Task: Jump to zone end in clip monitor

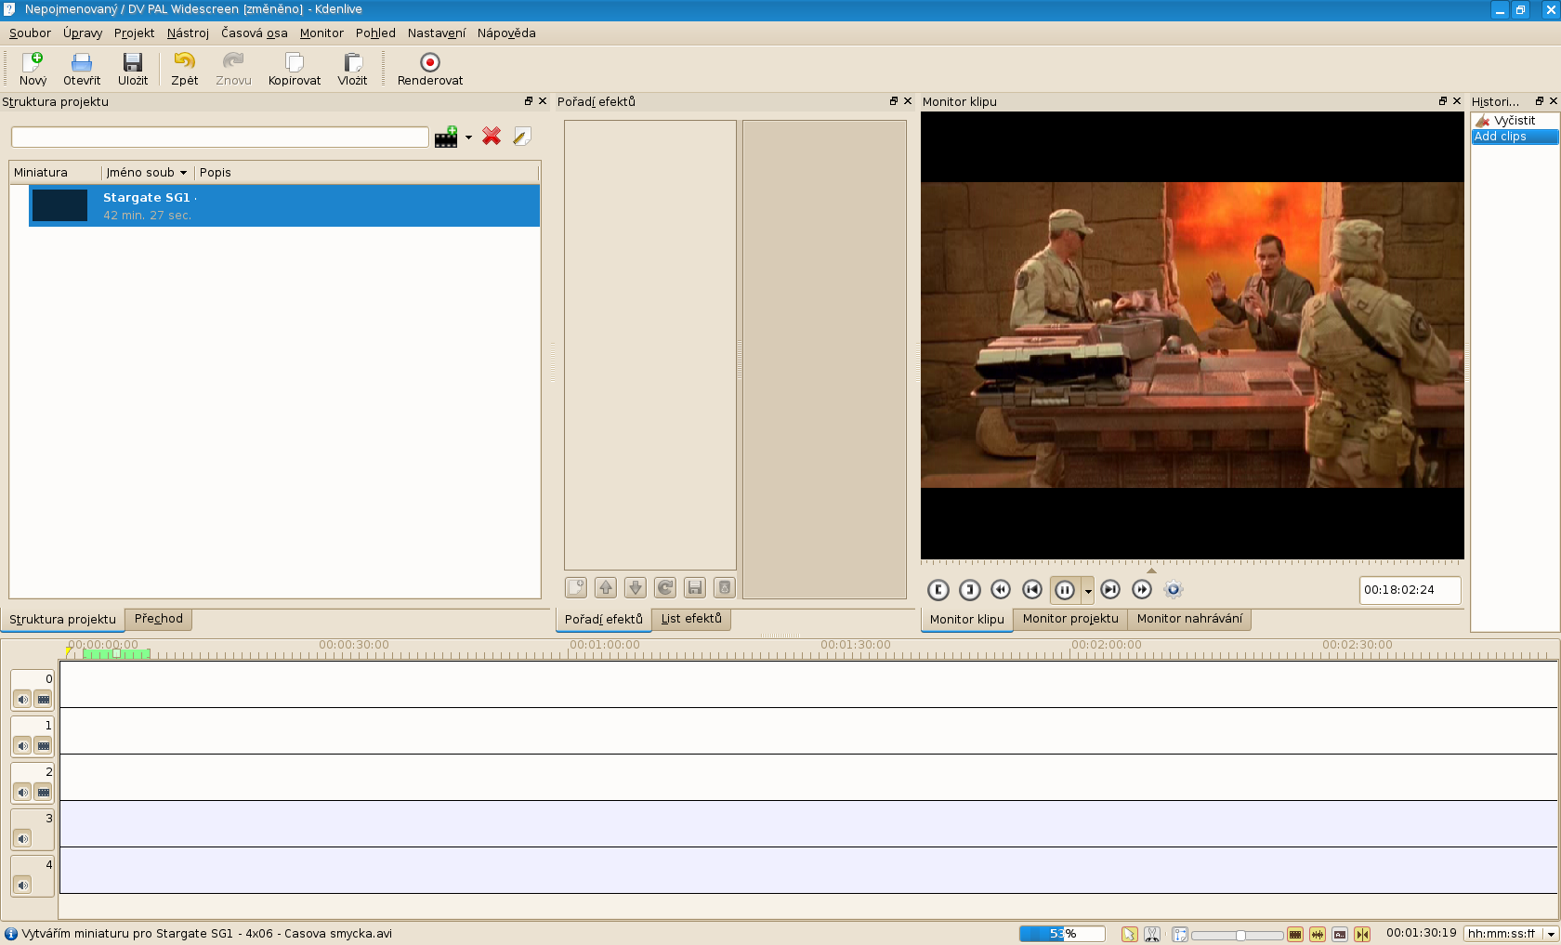Action: point(1110,590)
